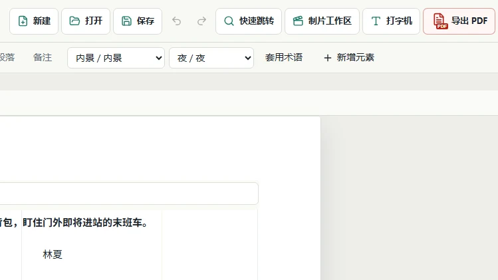Open a file with 打开 button

(x=86, y=21)
